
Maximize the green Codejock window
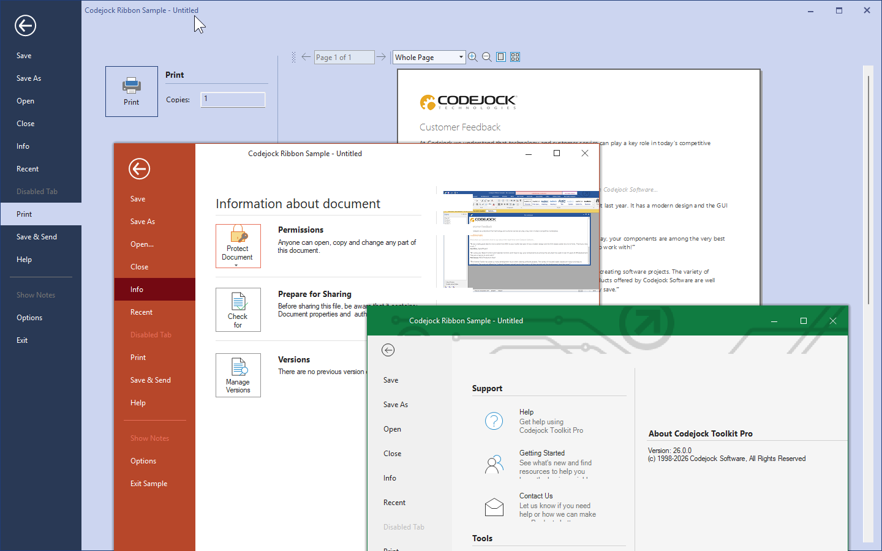click(804, 321)
